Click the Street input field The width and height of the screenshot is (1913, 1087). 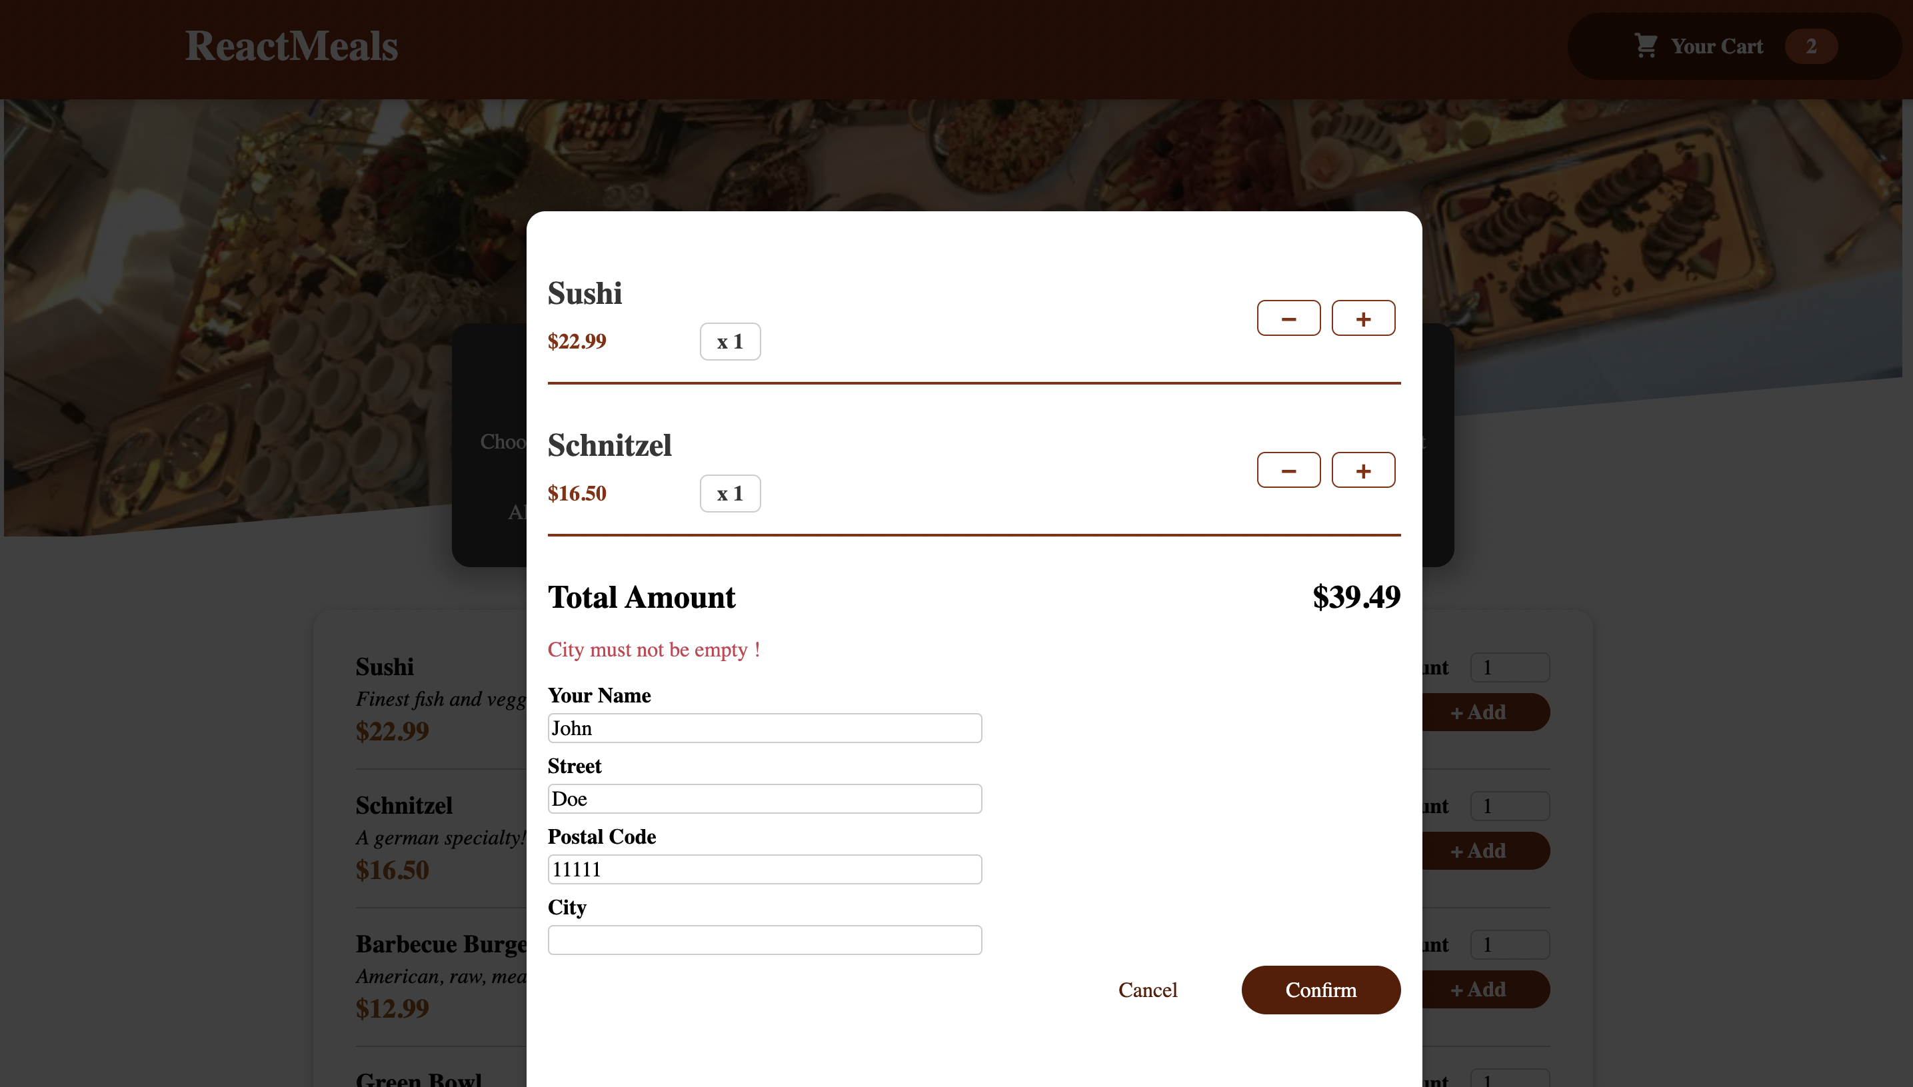point(765,798)
